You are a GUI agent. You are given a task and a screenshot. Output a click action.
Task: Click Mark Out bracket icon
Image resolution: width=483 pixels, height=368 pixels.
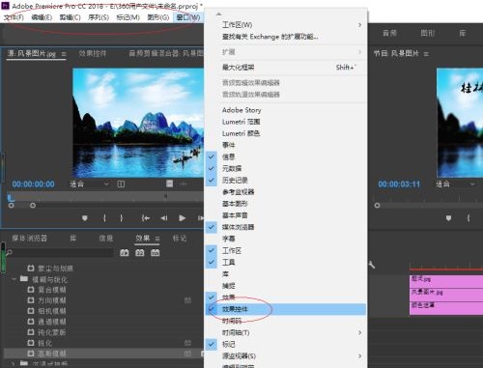tap(122, 218)
